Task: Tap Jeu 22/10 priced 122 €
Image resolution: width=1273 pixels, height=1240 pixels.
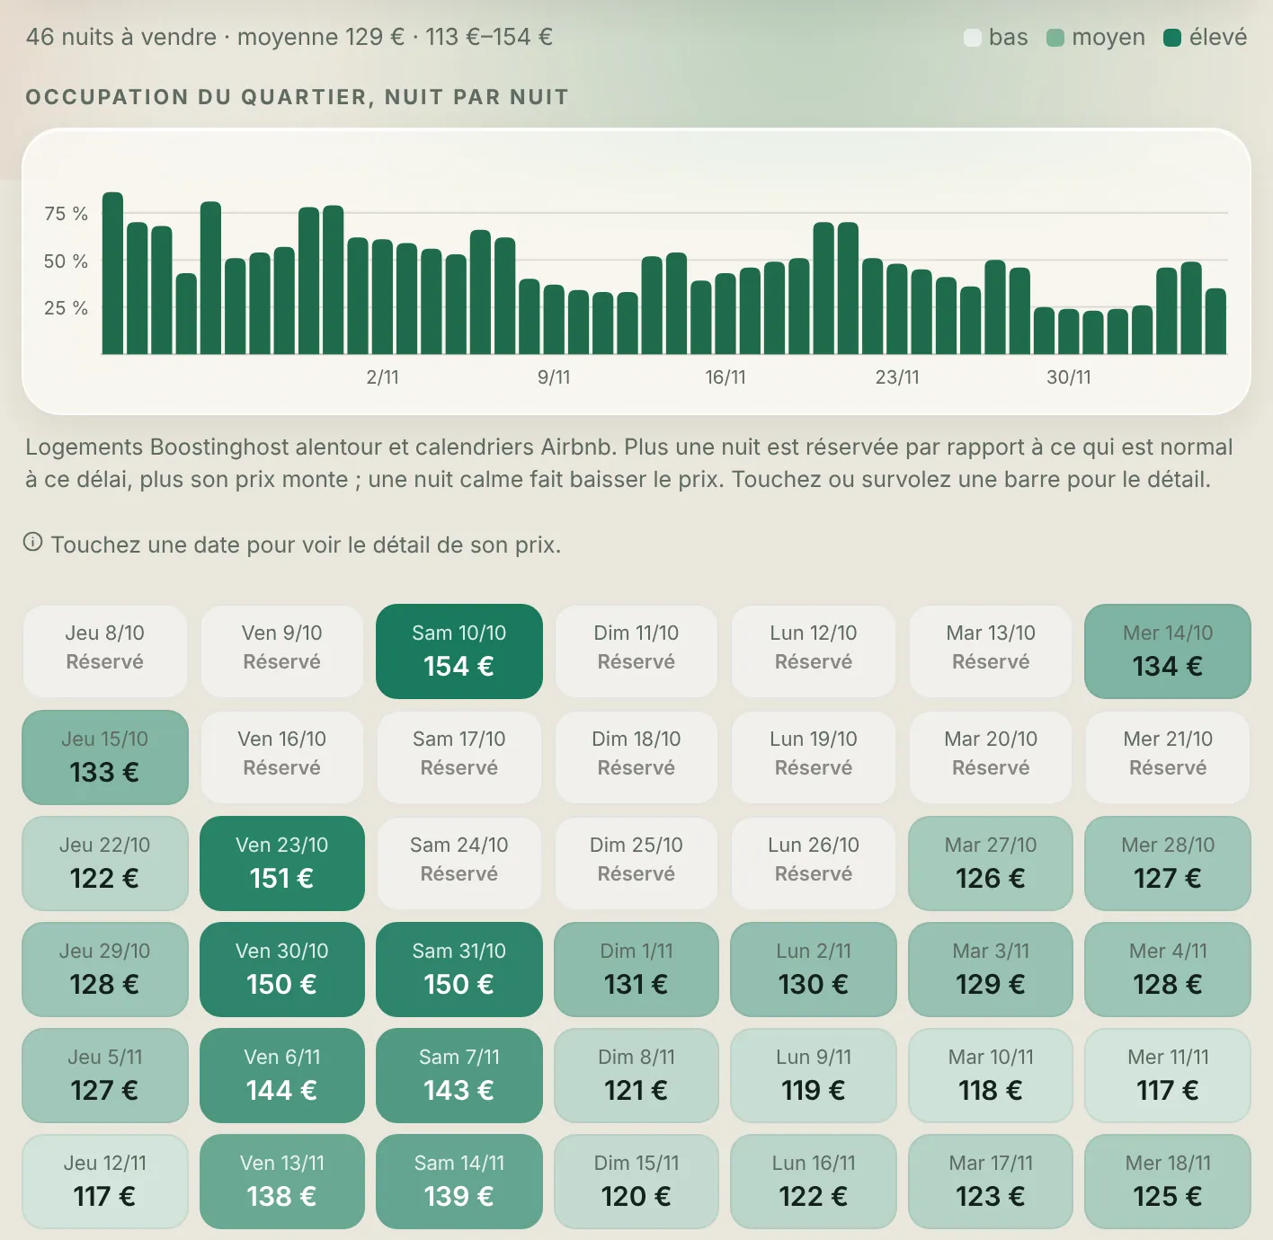Action: (105, 864)
